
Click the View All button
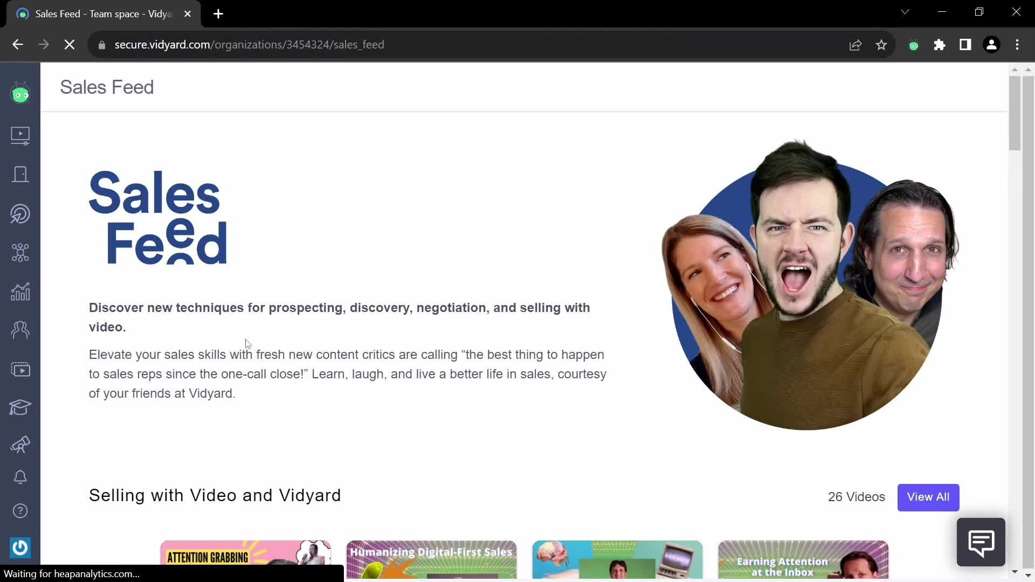(x=928, y=497)
